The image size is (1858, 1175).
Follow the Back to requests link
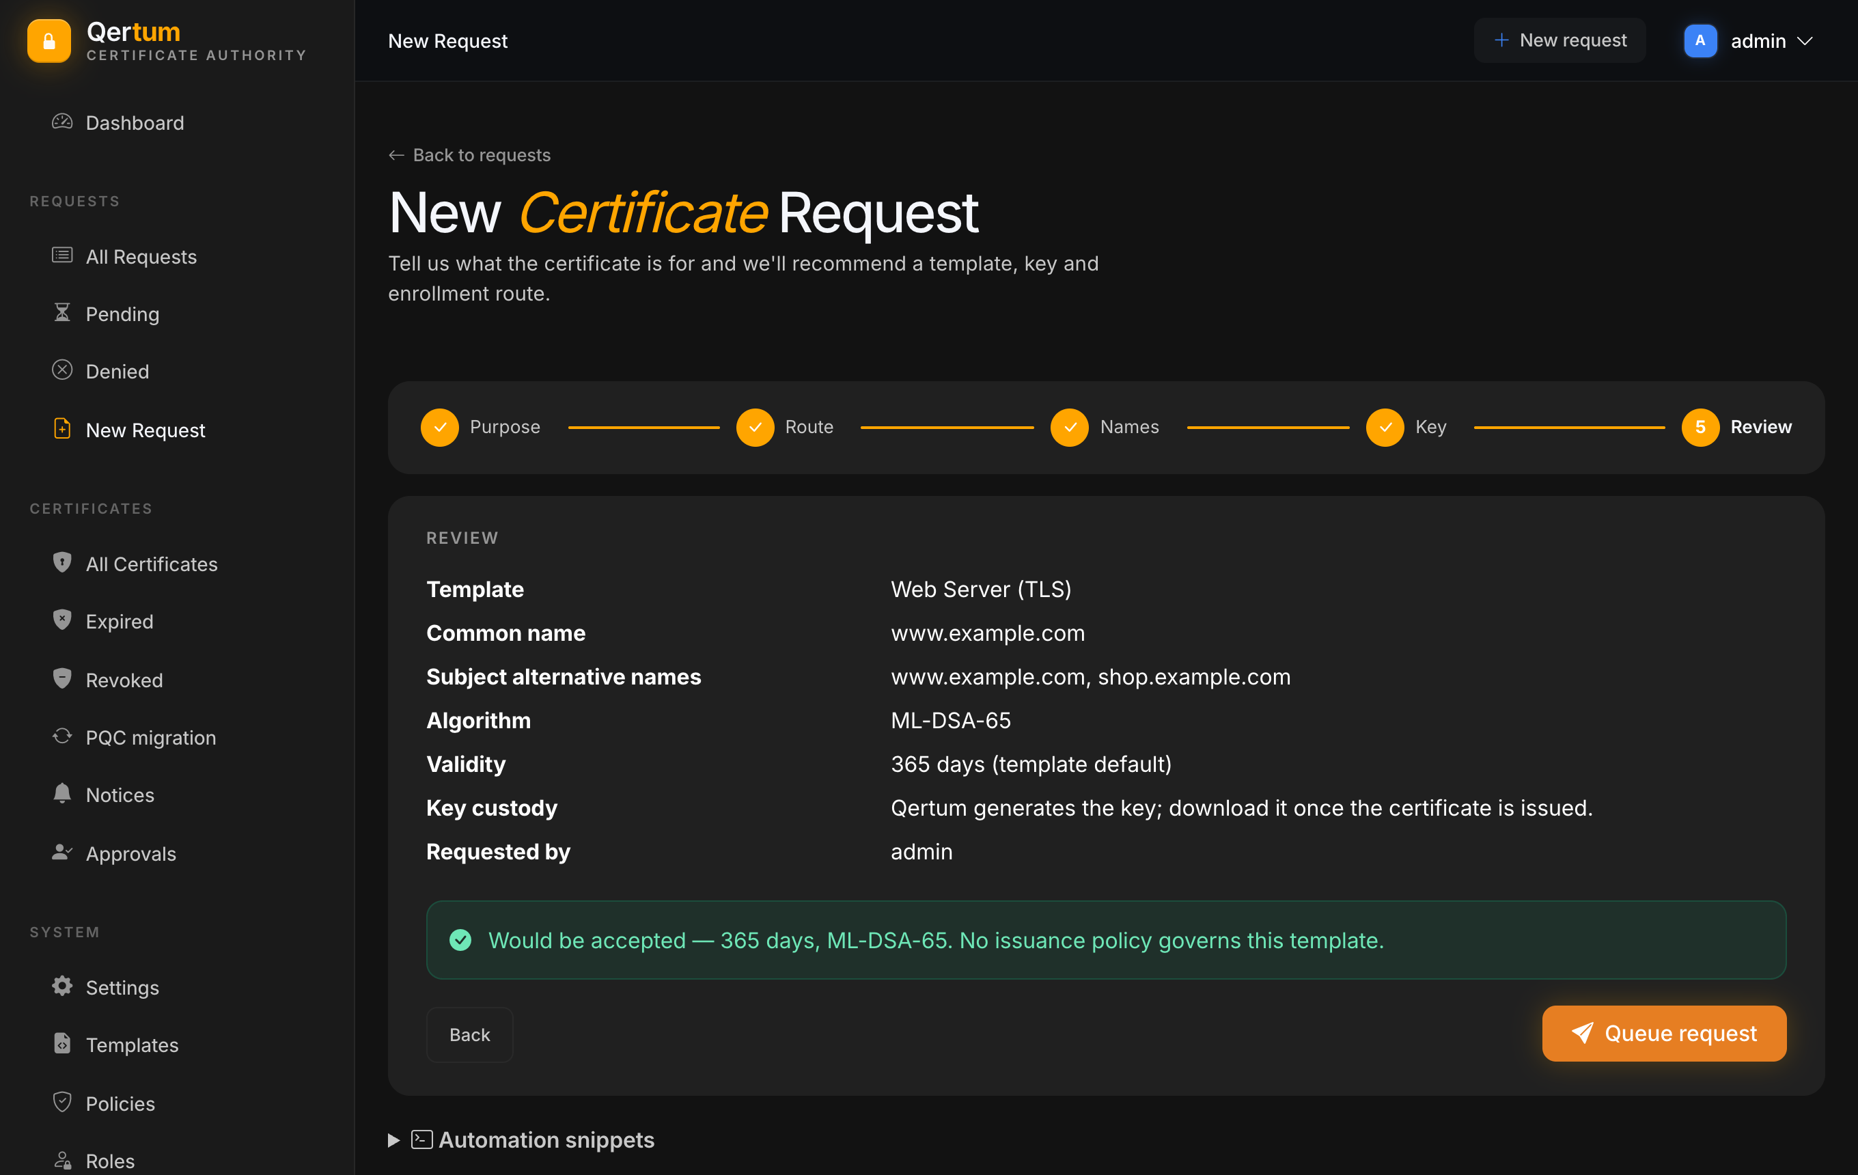(469, 155)
